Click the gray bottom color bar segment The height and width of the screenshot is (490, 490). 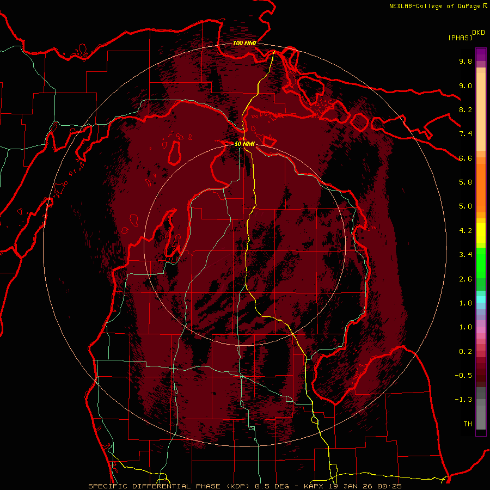click(x=481, y=417)
